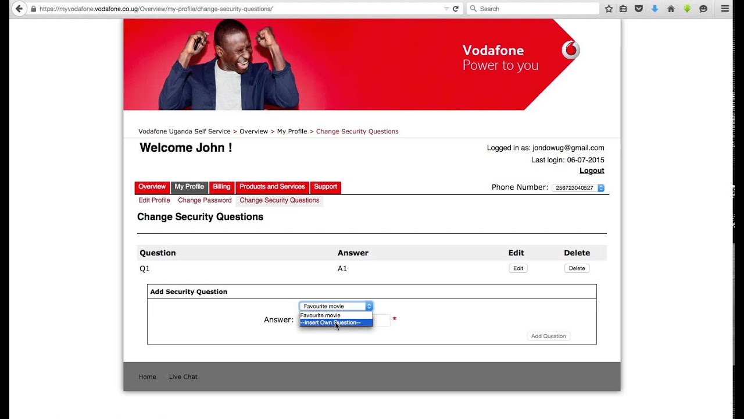Click the Question column header
Screen dimensions: 744x419
[158, 253]
